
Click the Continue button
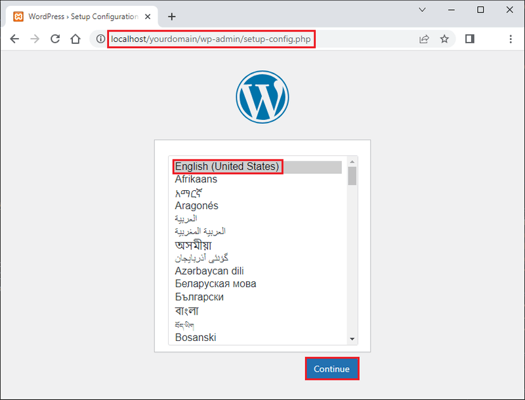point(331,369)
